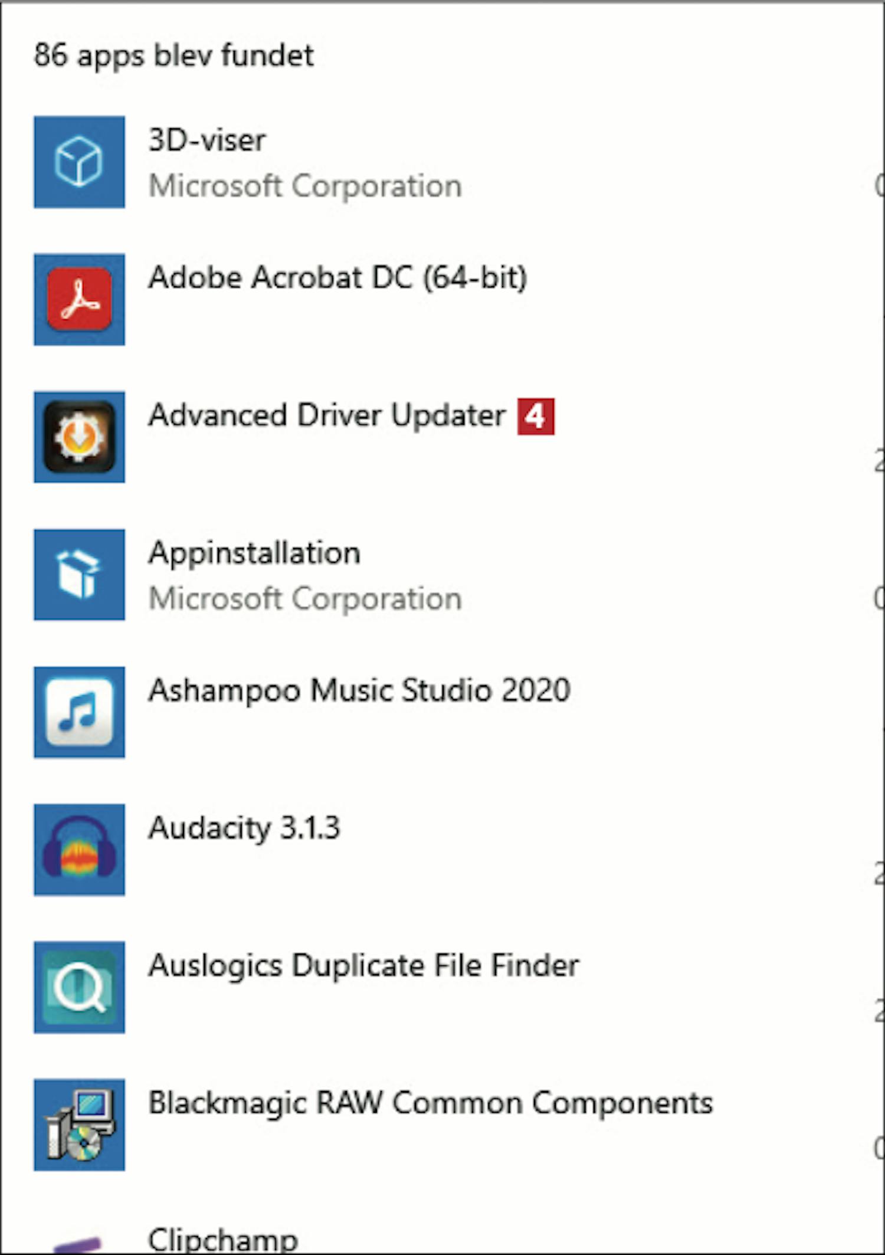
Task: Click the Advanced Driver Updater name text
Action: coord(327,415)
